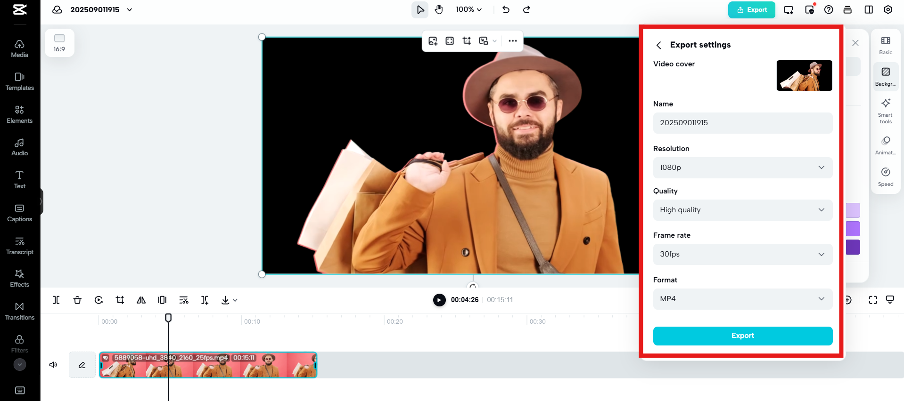Screen dimensions: 904x401
Task: Open the Quality dropdown
Action: (x=743, y=210)
